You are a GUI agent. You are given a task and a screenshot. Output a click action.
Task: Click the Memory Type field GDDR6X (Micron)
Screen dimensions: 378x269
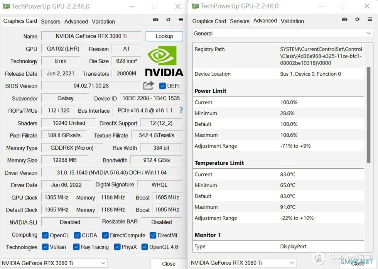pos(72,148)
